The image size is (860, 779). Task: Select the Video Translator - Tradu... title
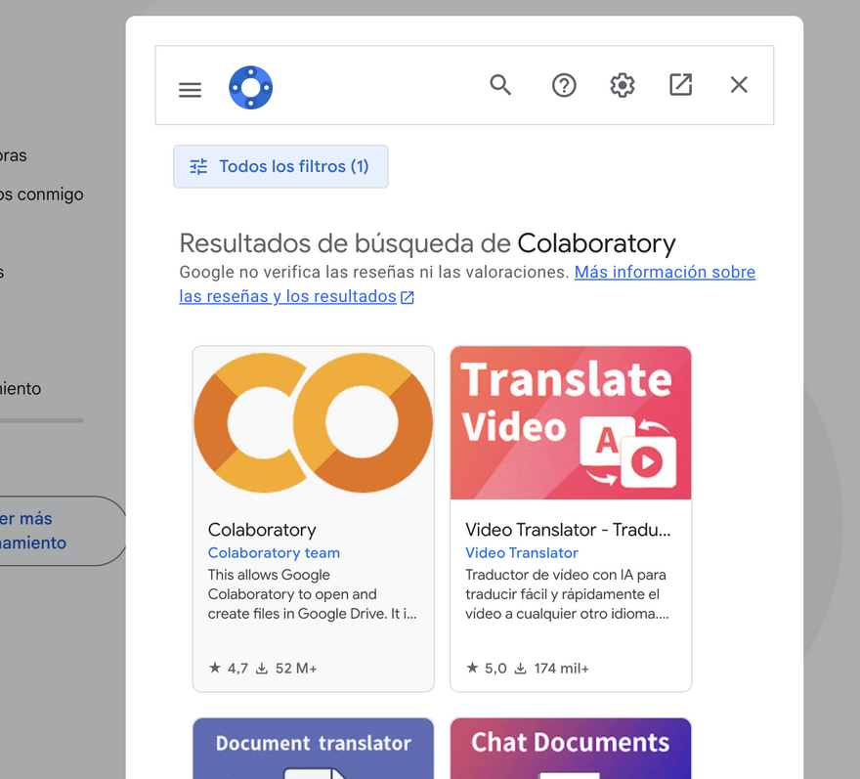[x=568, y=530]
